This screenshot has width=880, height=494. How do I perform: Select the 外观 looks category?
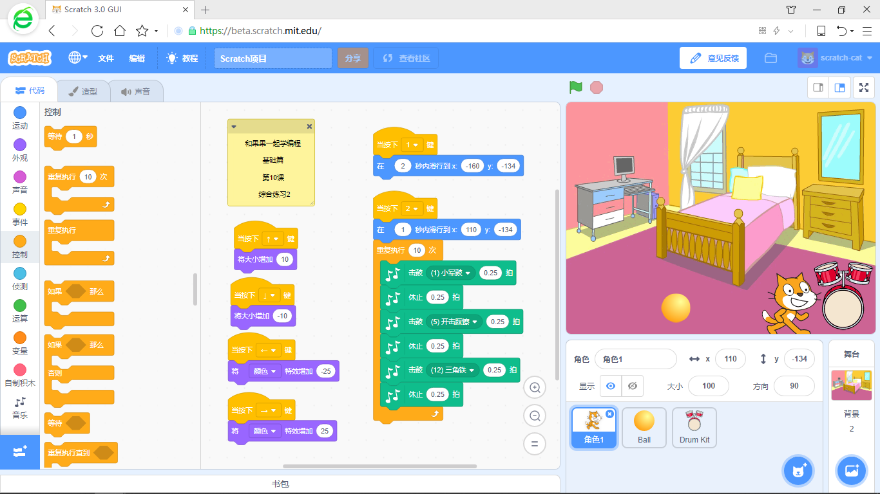pyautogui.click(x=20, y=151)
